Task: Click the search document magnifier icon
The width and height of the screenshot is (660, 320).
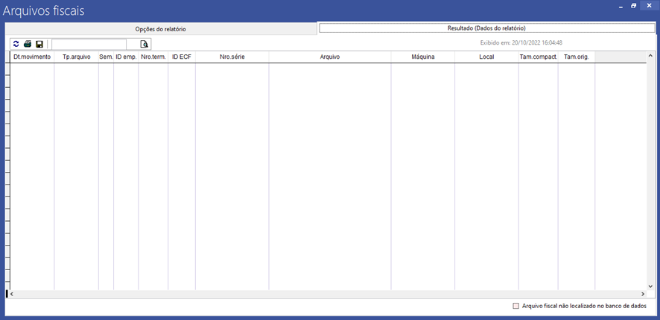Action: [145, 45]
